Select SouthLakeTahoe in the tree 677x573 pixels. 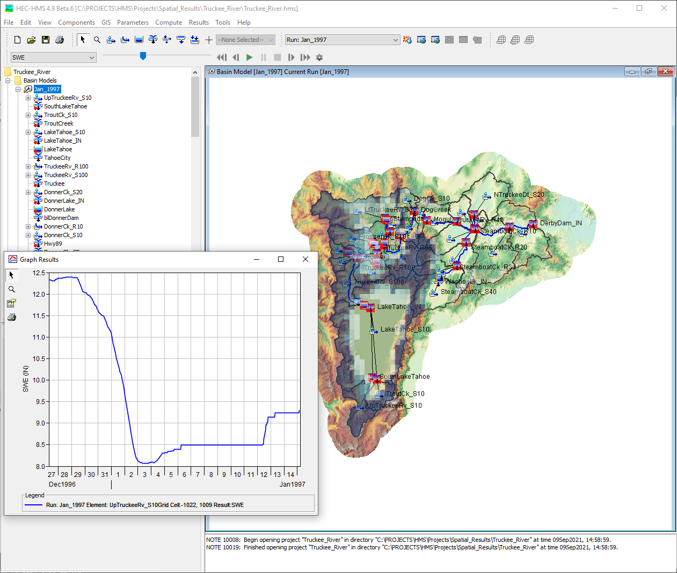pyautogui.click(x=65, y=106)
